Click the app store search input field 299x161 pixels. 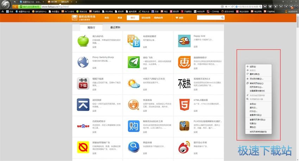point(209,18)
